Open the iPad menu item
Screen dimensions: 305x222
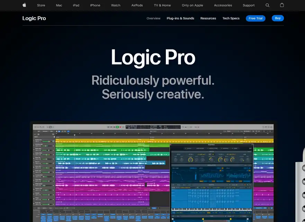[x=76, y=5]
